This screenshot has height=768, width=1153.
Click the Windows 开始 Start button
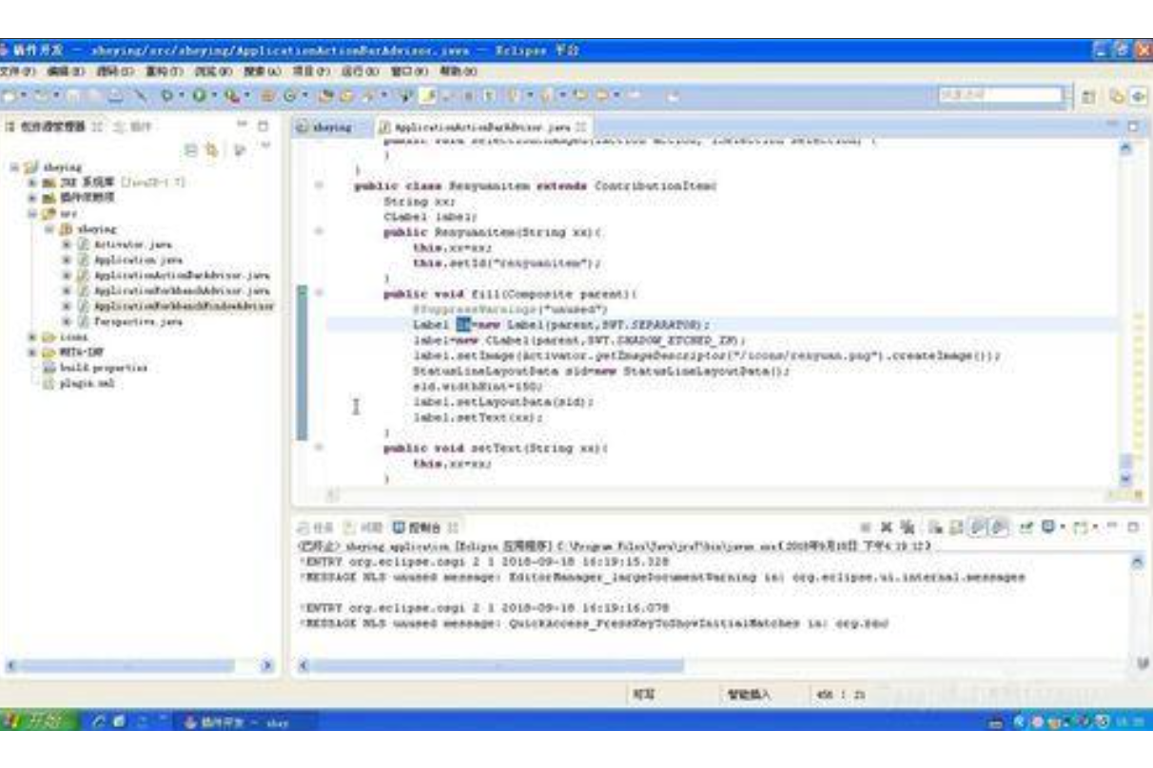click(38, 723)
